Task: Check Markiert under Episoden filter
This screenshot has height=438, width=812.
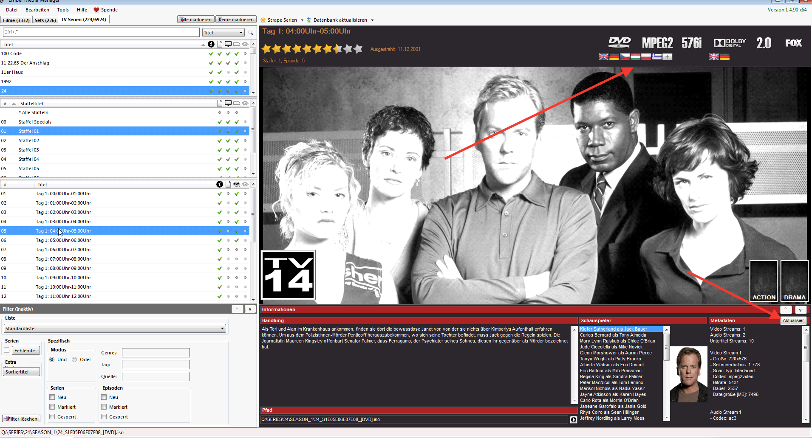Action: pyautogui.click(x=104, y=407)
